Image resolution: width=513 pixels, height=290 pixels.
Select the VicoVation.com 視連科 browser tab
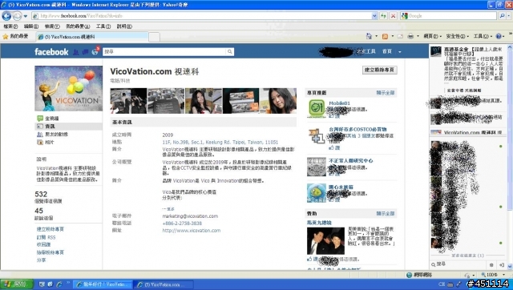pyautogui.click(x=92, y=37)
